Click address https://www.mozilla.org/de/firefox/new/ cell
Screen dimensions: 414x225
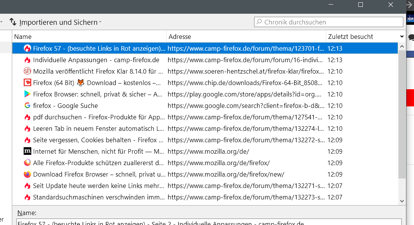[x=226, y=174]
